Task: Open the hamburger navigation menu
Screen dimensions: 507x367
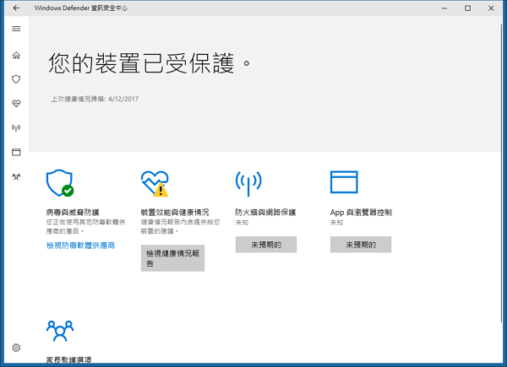Action: point(16,29)
